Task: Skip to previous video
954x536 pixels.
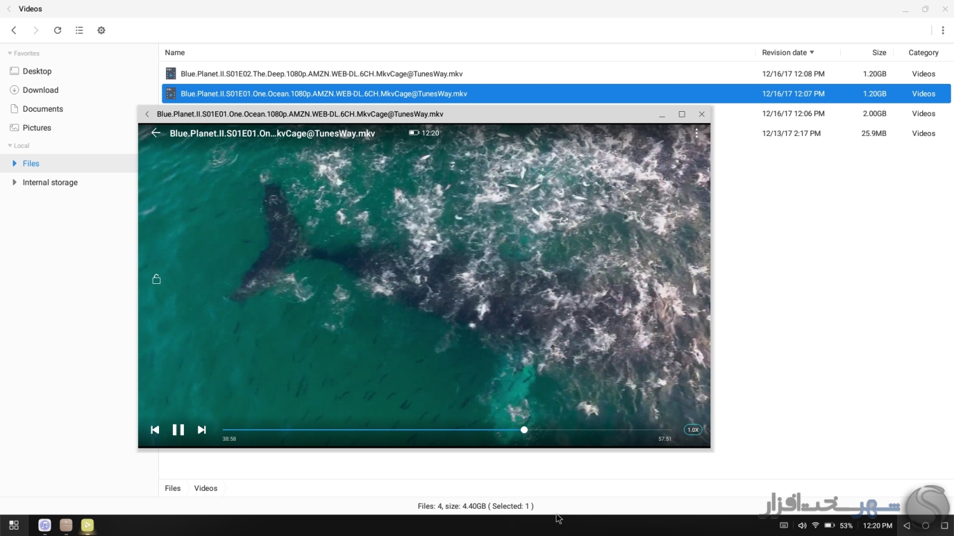Action: 155,430
